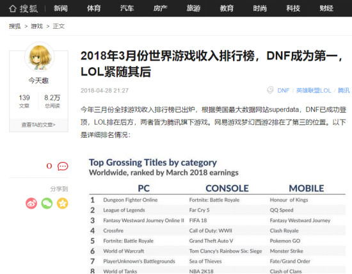Go to the 汽车 section

pyautogui.click(x=127, y=8)
